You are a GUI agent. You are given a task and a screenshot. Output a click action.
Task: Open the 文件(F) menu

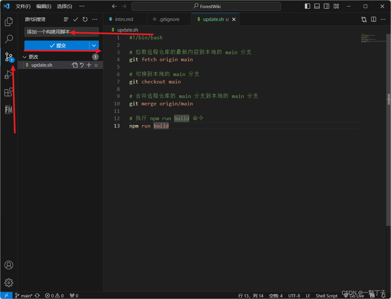[x=23, y=6]
